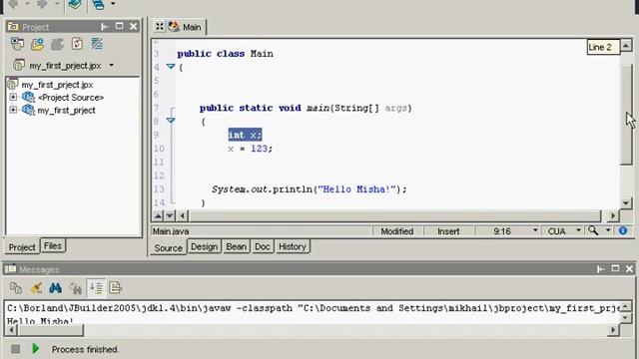The width and height of the screenshot is (639, 359).
Task: Click the editor horizontal scroll left arrow
Action: point(182,215)
